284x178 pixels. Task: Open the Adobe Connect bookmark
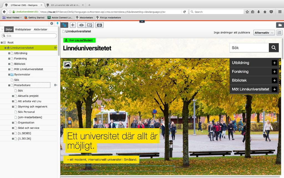(x=60, y=17)
